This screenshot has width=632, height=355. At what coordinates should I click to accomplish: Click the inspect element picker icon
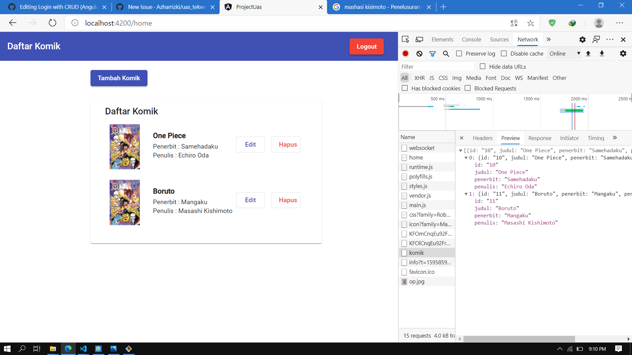[405, 39]
